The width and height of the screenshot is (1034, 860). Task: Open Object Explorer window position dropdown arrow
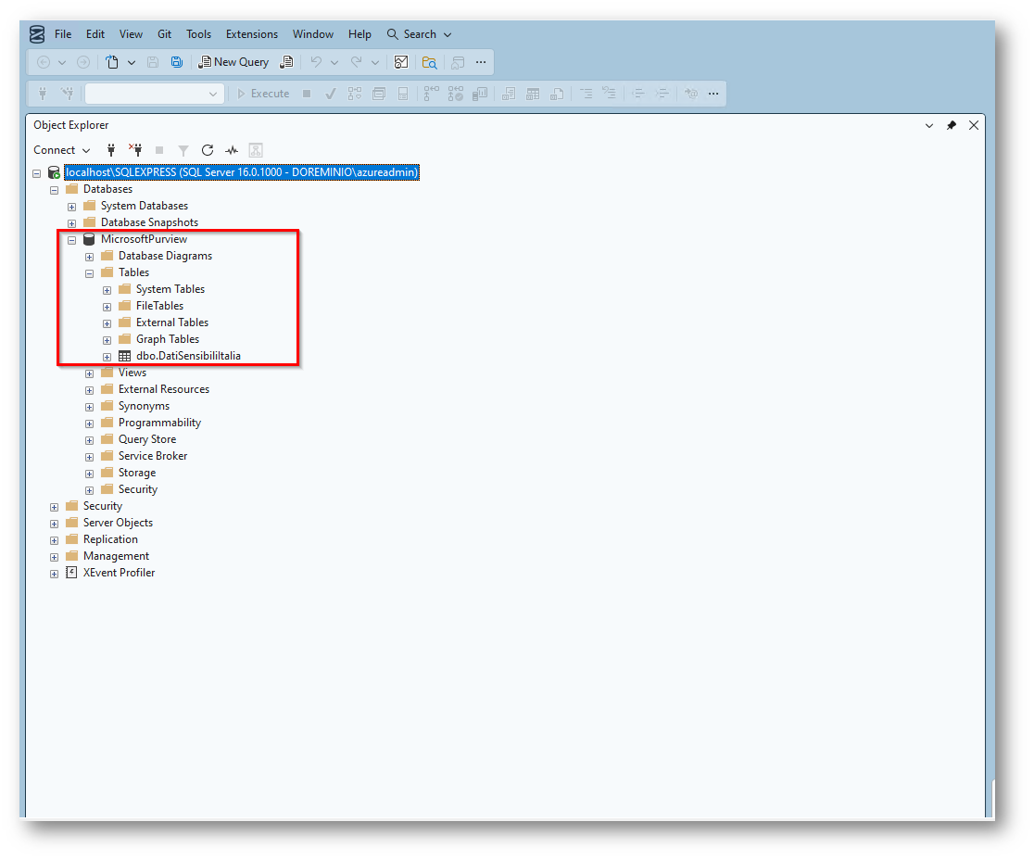(929, 125)
